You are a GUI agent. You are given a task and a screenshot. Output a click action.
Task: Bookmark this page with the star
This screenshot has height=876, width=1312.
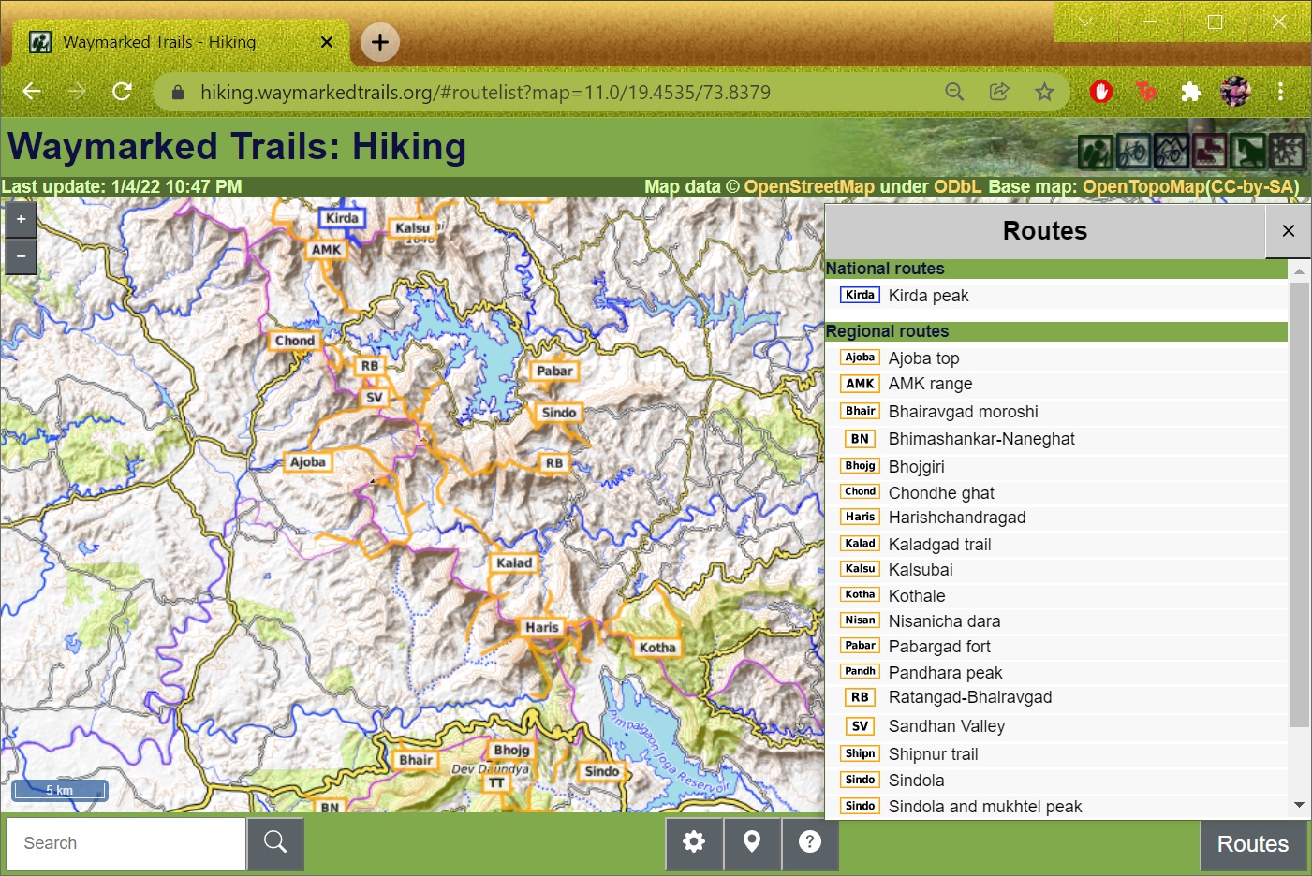pos(1044,92)
